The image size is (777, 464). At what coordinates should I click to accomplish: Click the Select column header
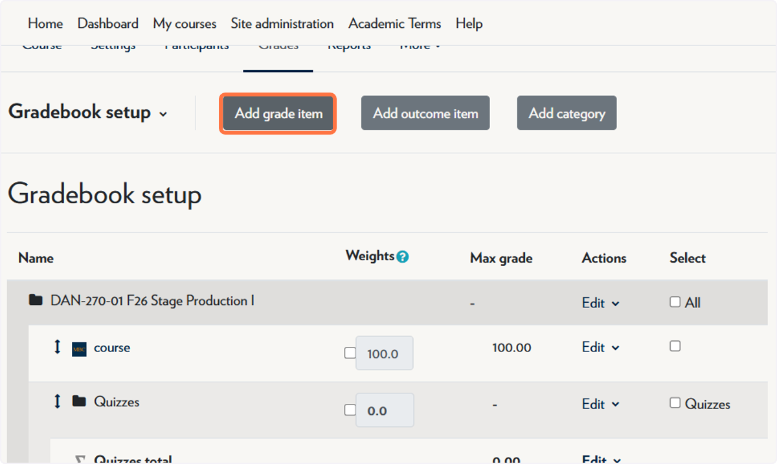click(688, 258)
